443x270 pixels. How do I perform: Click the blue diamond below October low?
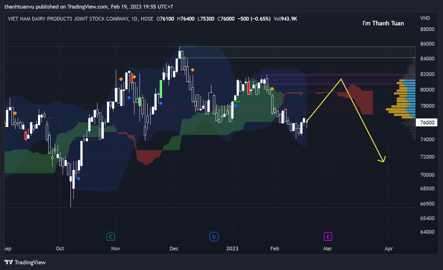click(78, 179)
